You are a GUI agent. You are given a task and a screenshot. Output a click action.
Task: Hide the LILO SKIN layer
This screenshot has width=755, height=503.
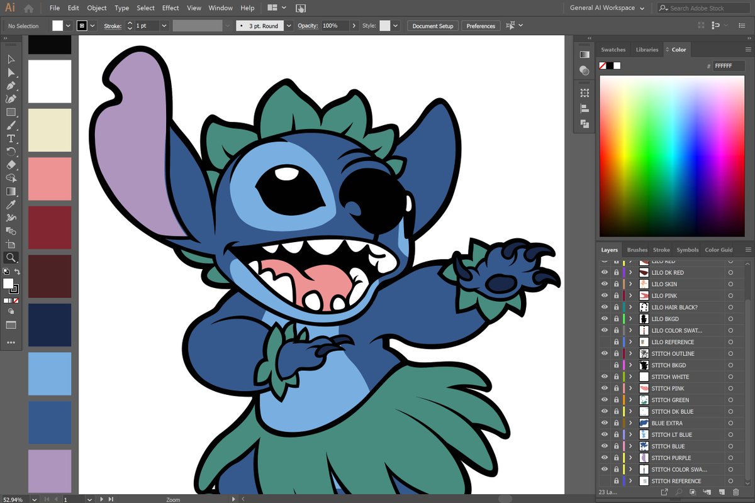coord(605,284)
